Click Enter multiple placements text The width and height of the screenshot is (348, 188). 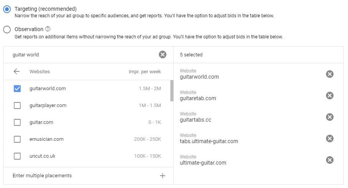tap(42, 176)
